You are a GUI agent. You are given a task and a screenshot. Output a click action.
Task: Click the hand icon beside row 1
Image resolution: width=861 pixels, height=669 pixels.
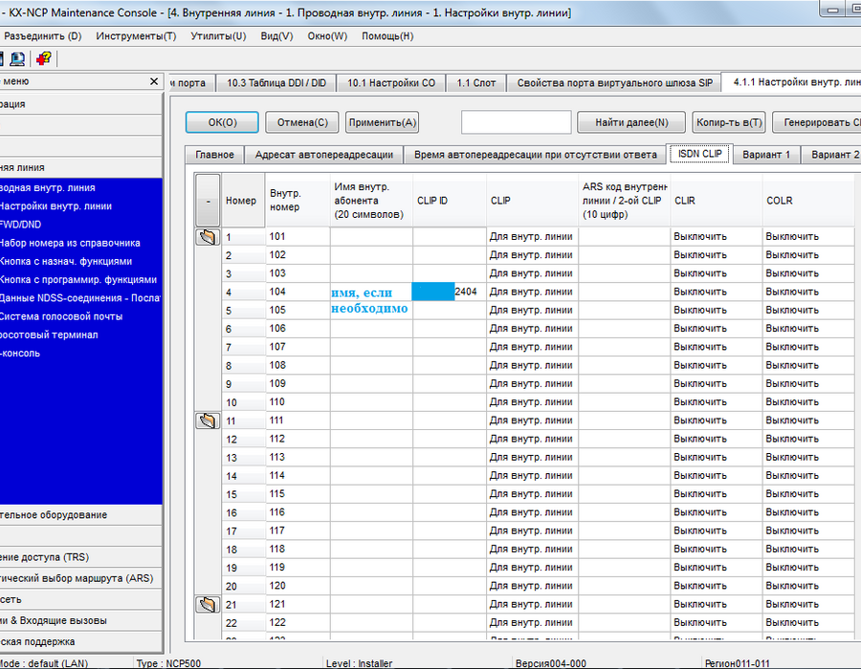point(208,237)
